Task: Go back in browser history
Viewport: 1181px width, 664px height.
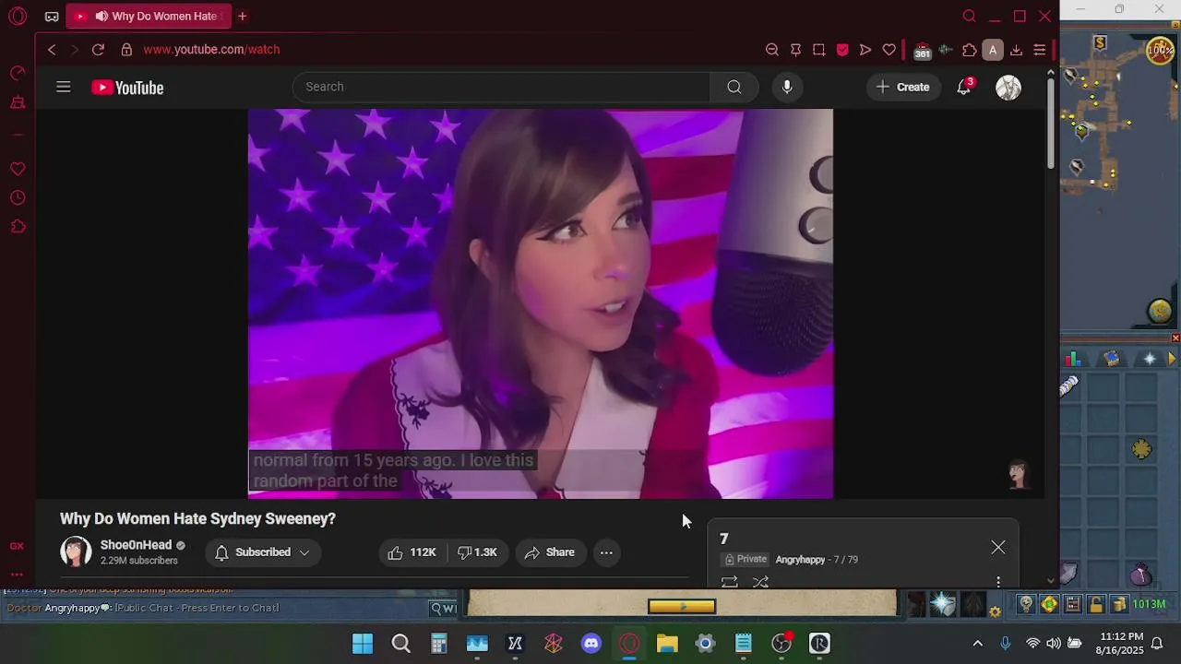Action: [x=52, y=50]
